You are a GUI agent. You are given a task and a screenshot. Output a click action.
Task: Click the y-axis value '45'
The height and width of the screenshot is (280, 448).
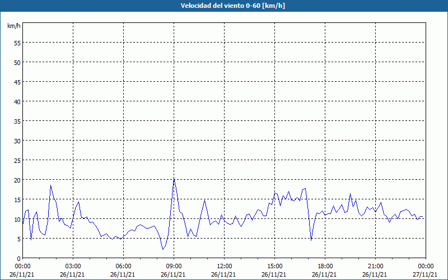point(17,82)
